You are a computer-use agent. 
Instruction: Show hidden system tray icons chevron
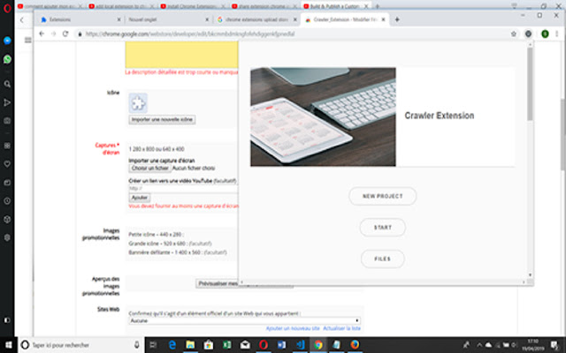tap(479, 345)
